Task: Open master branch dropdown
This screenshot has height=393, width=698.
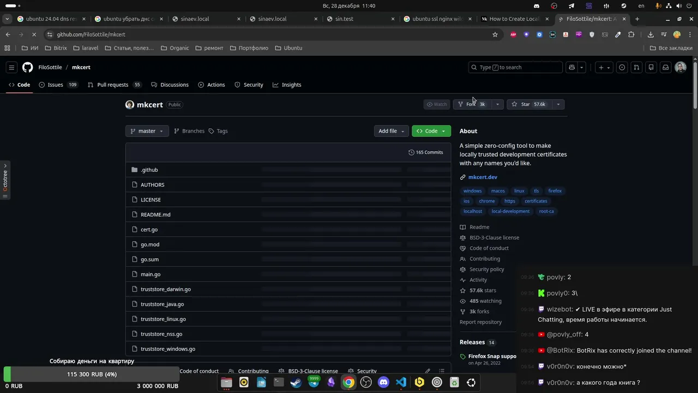Action: 147,131
